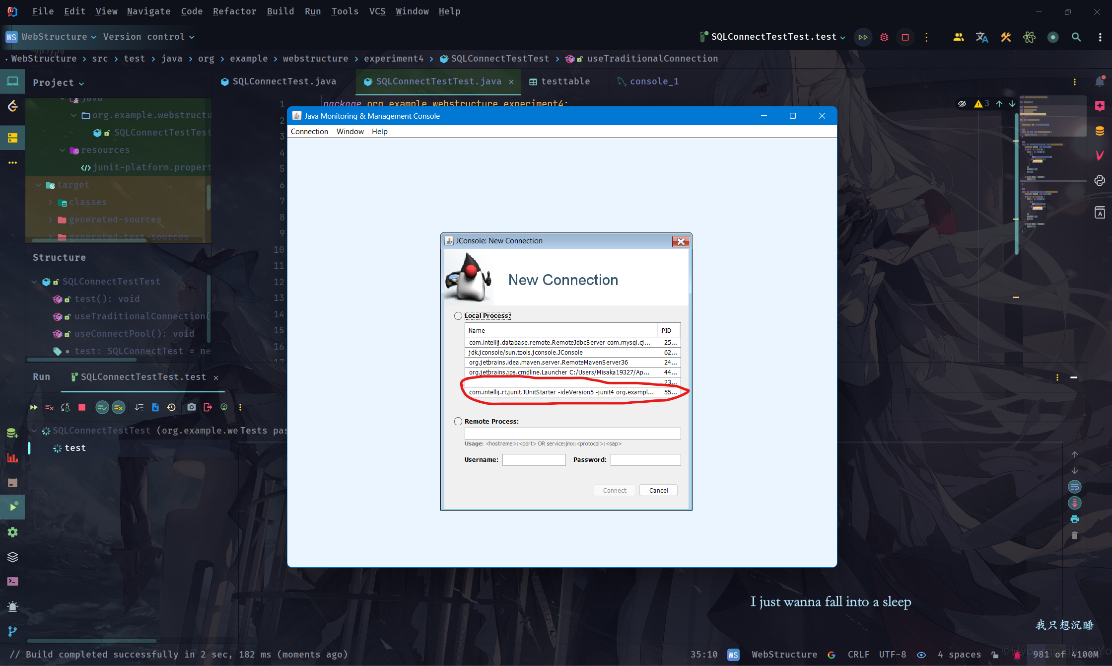Image resolution: width=1112 pixels, height=666 pixels.
Task: Toggle read-only lock in status bar
Action: point(994,655)
